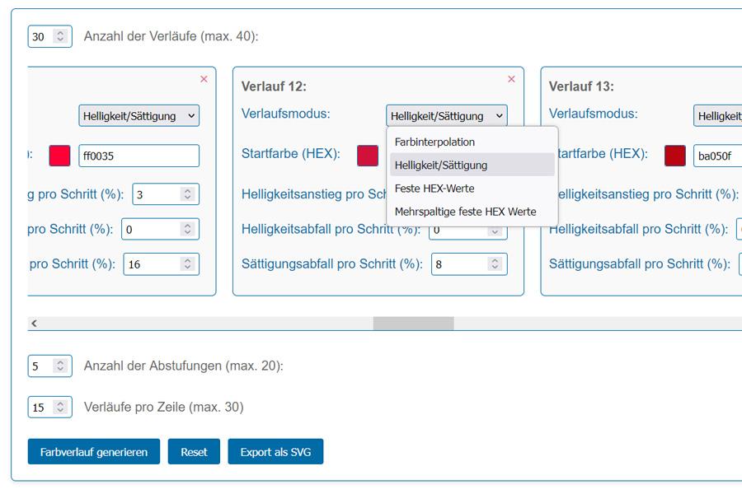Viewport: 742px width, 494px height.
Task: Open the dark red Verlauf 13 color swatch
Action: [x=675, y=156]
